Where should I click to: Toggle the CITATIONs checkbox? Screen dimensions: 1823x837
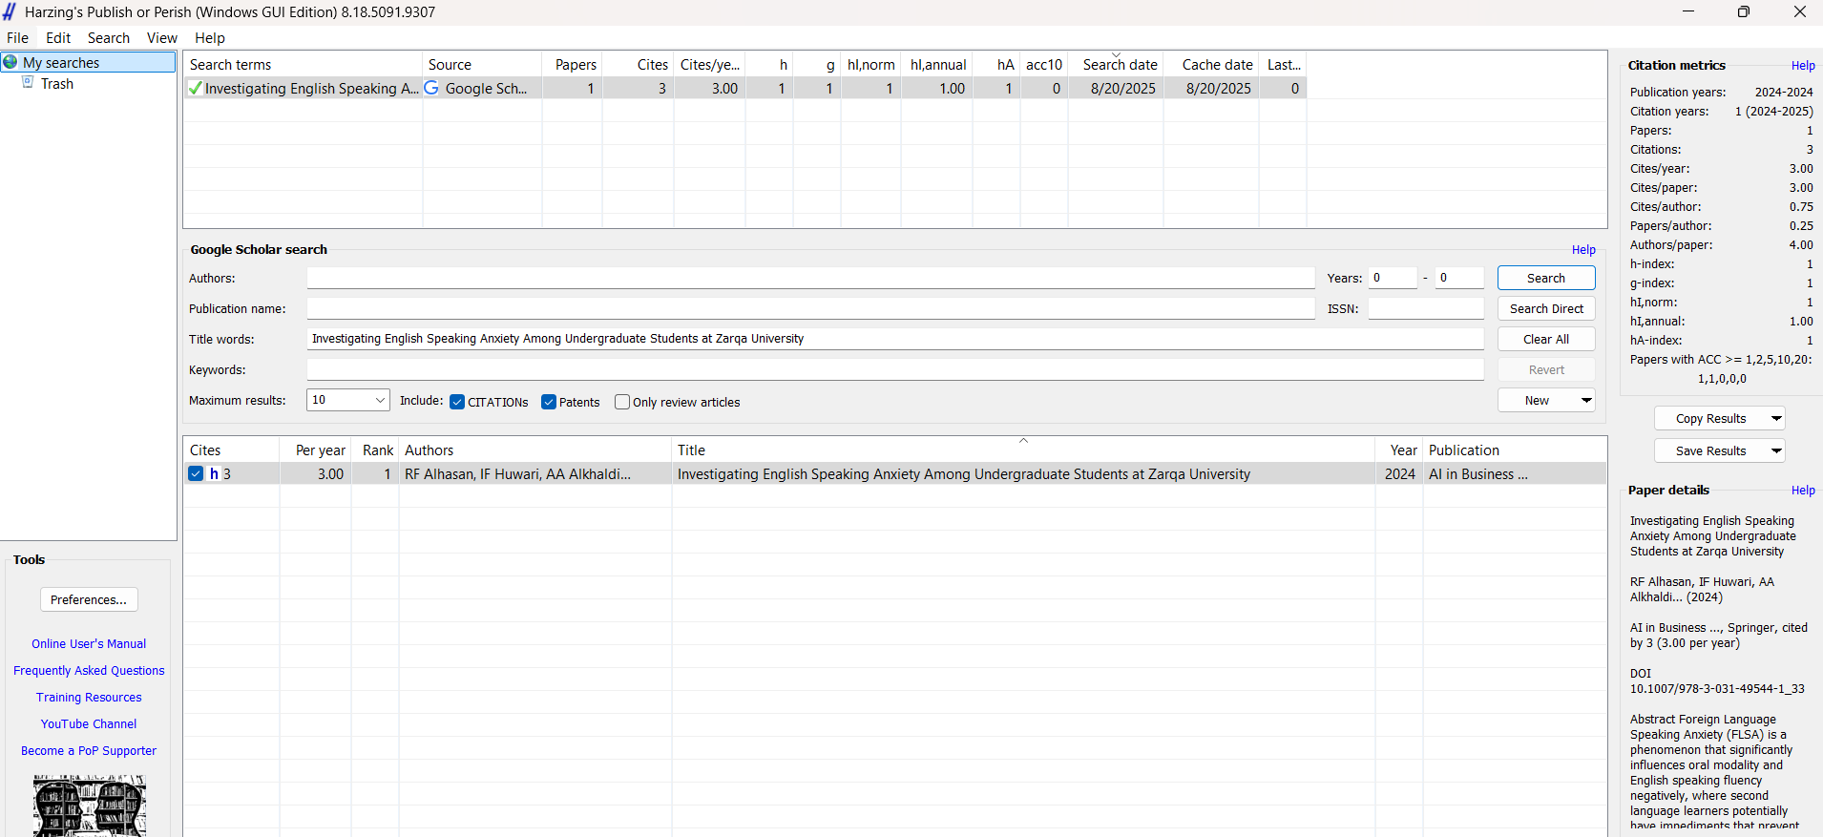click(x=457, y=402)
